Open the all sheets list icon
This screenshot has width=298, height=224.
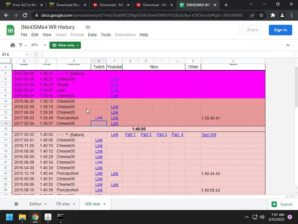click(16, 204)
